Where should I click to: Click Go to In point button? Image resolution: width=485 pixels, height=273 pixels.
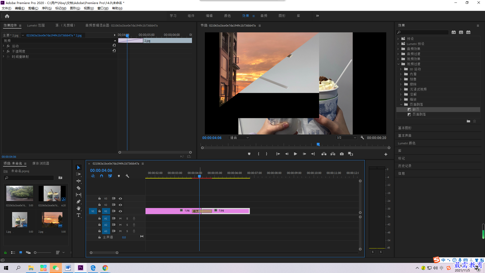(278, 154)
